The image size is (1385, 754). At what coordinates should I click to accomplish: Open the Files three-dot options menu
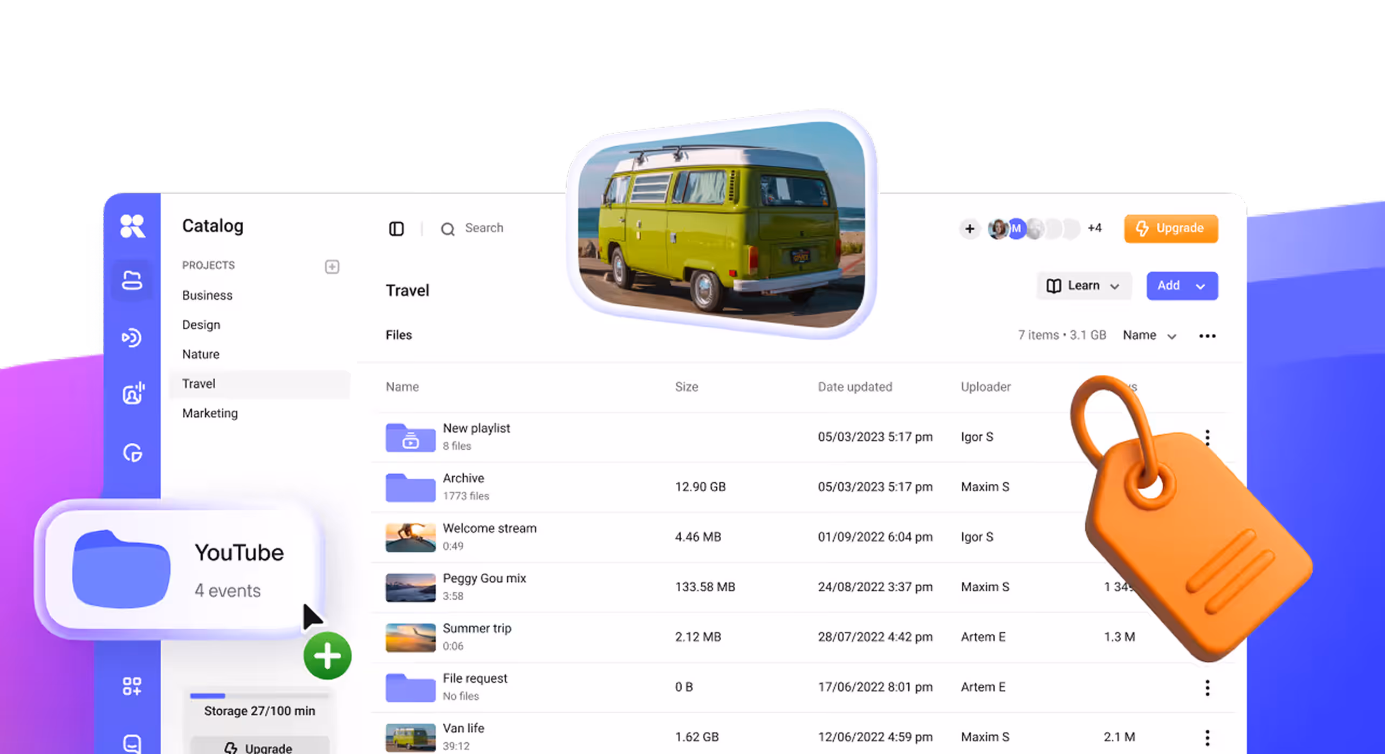coord(1207,335)
